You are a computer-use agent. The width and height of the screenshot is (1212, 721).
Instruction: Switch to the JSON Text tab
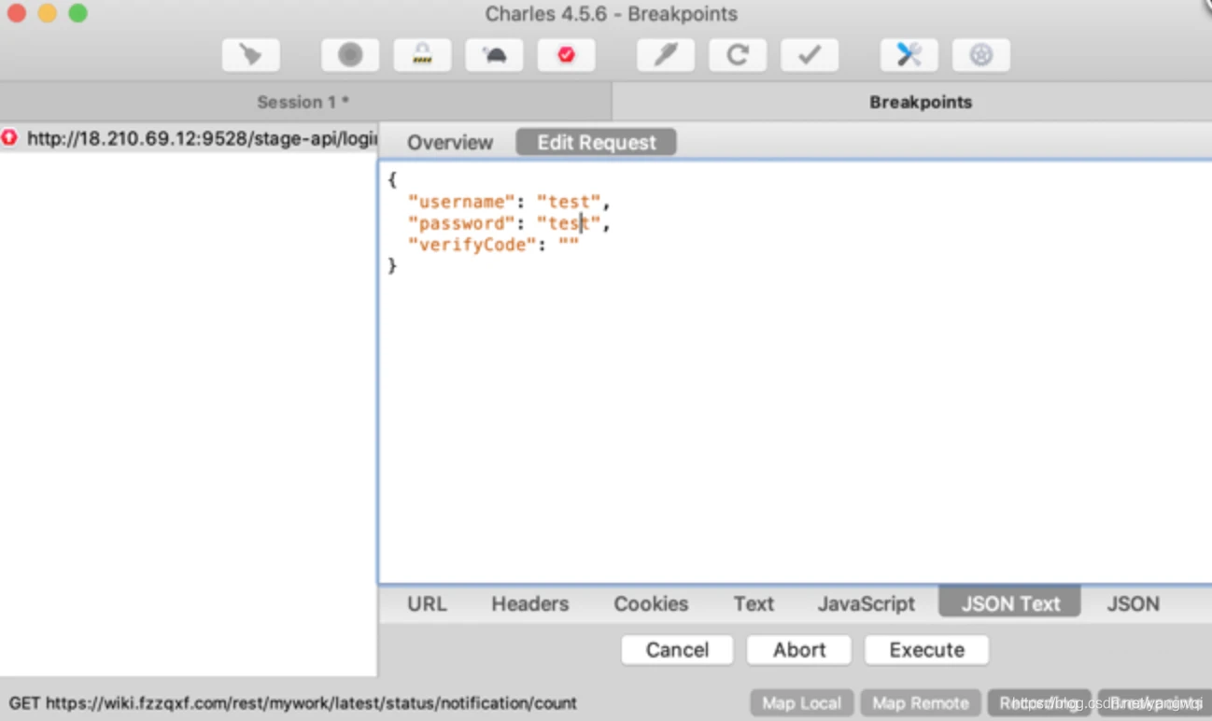coord(1010,603)
